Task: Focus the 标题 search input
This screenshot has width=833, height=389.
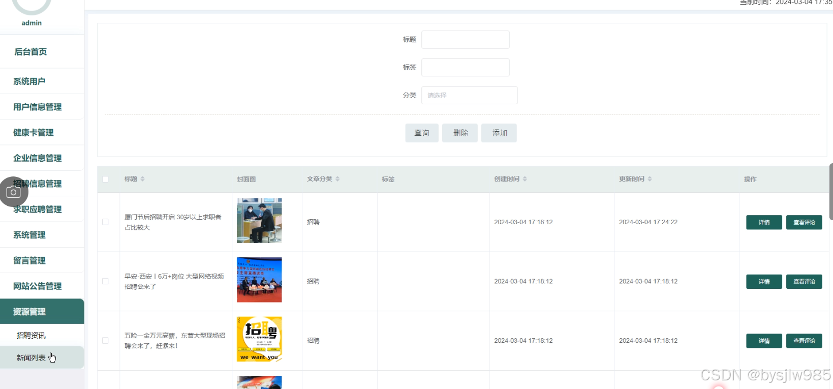Action: (x=466, y=40)
